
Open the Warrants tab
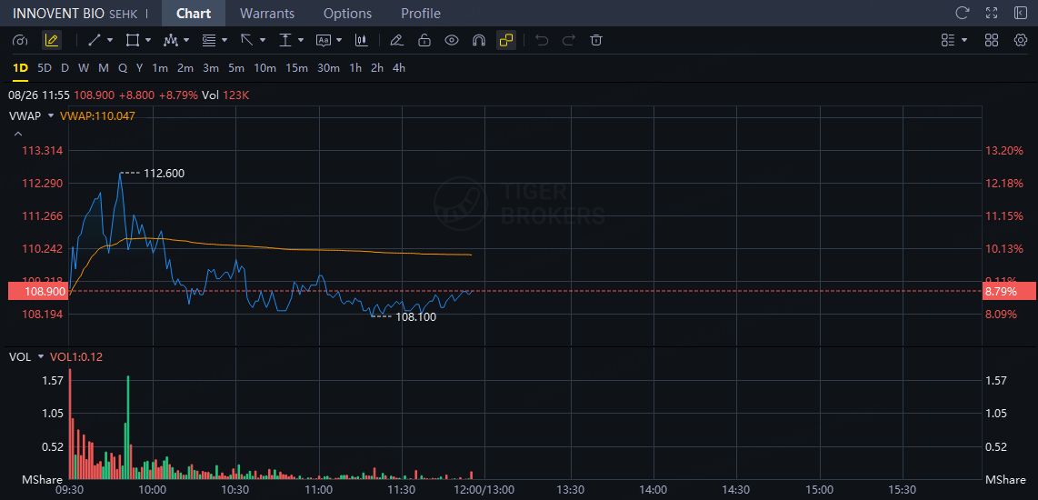[x=267, y=14]
